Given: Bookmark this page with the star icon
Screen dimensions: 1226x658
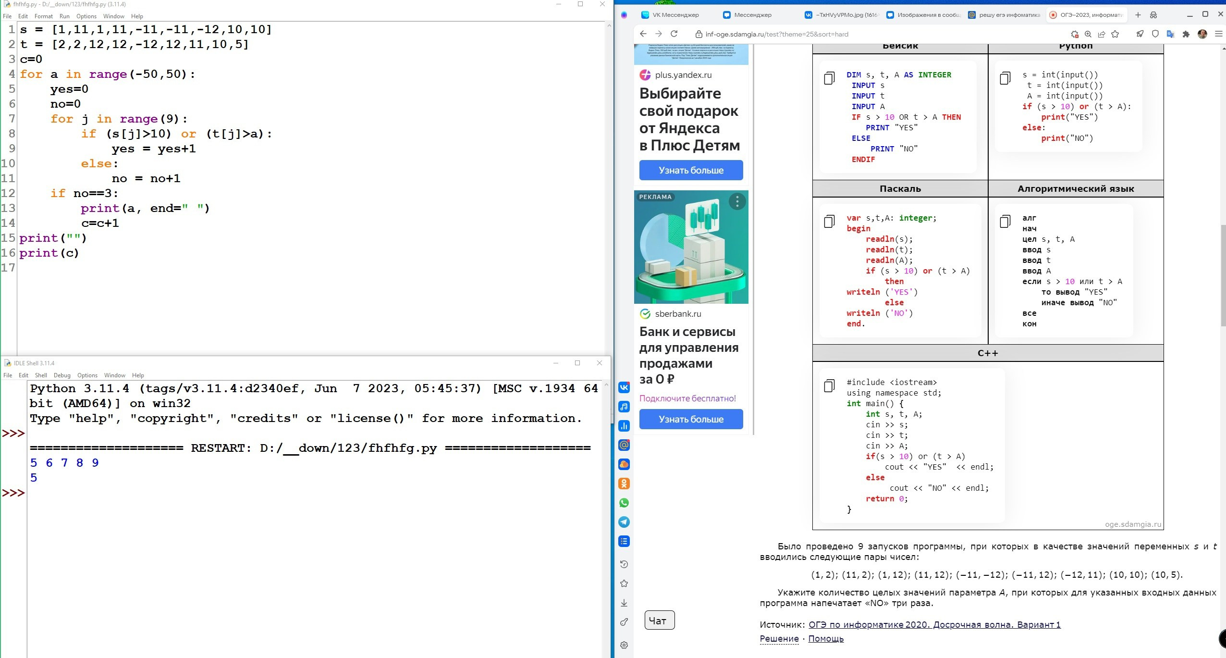Looking at the screenshot, I should pos(1115,34).
